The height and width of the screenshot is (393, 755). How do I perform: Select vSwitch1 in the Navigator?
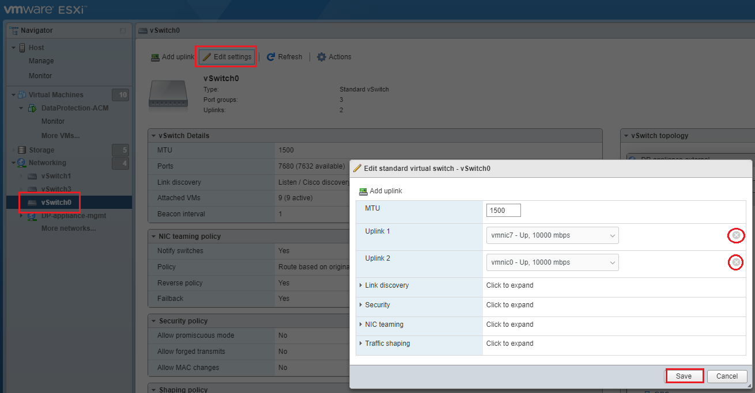click(56, 176)
